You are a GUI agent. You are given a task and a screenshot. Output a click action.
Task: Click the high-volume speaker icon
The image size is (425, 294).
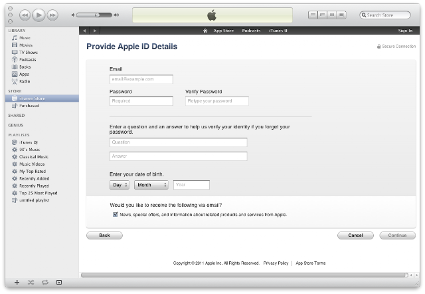click(116, 15)
